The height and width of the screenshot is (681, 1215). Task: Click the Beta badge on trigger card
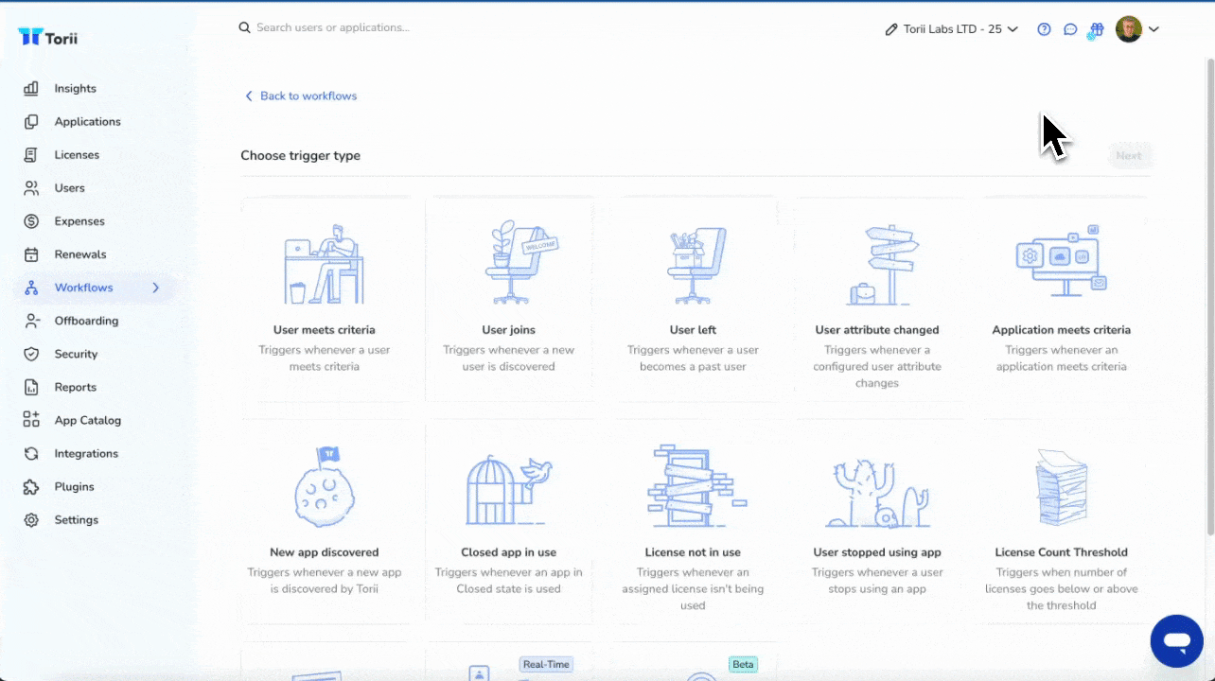744,664
